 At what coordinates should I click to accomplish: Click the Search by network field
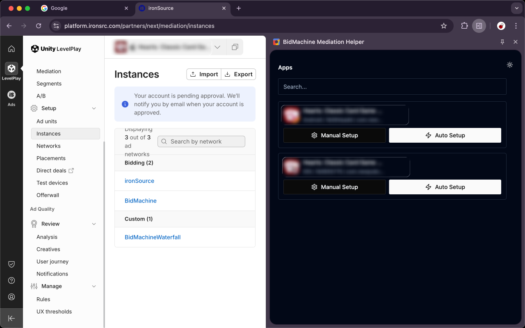[202, 141]
